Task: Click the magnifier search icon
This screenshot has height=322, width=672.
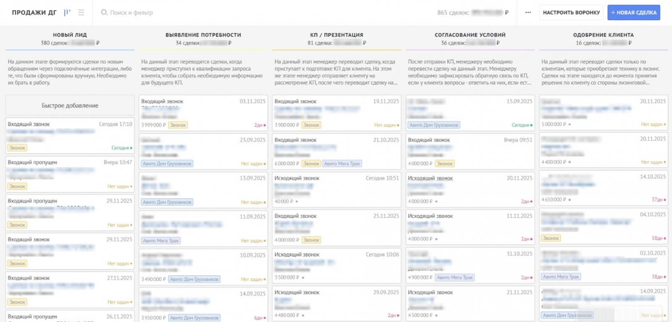Action: click(104, 13)
